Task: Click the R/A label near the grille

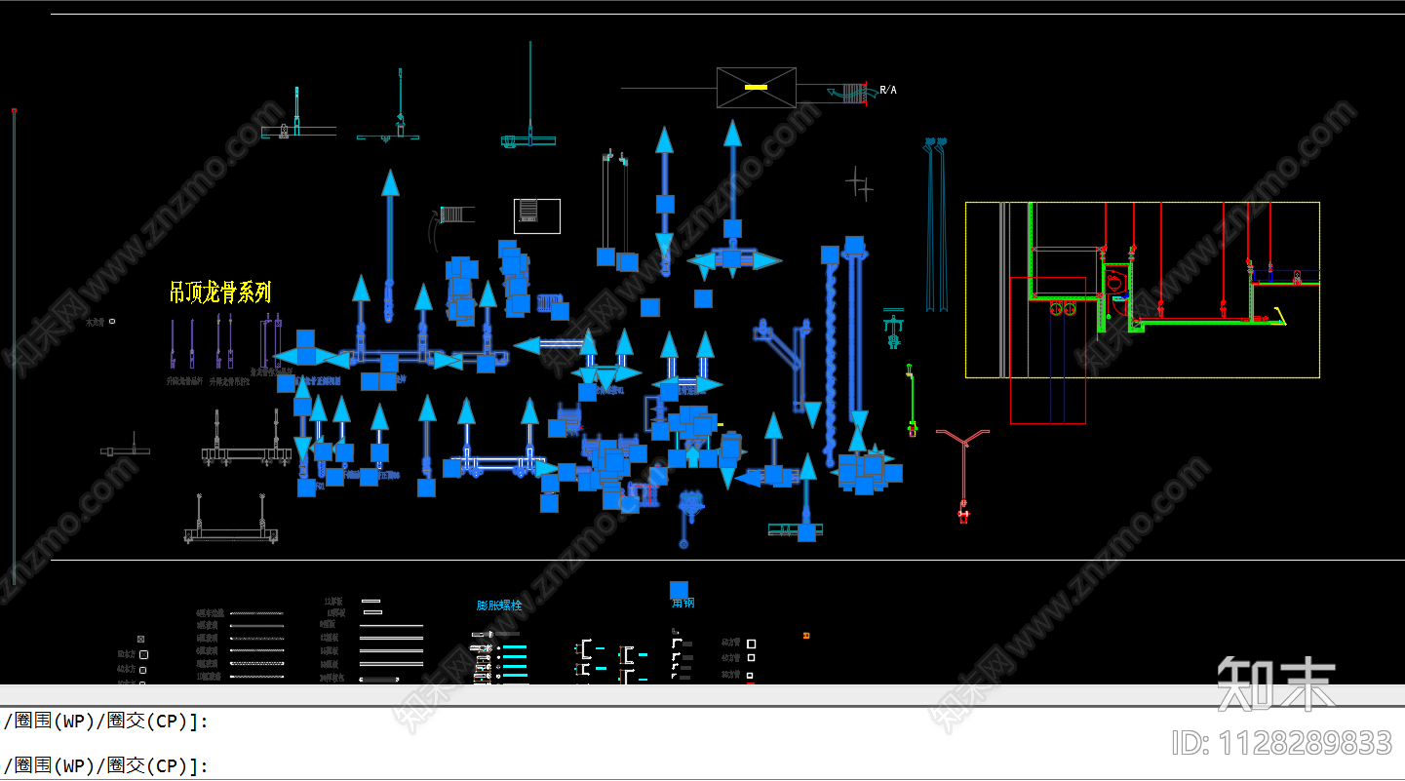Action: pyautogui.click(x=888, y=91)
